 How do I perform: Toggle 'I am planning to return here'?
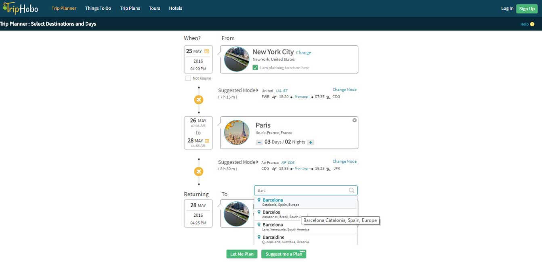[x=255, y=67]
